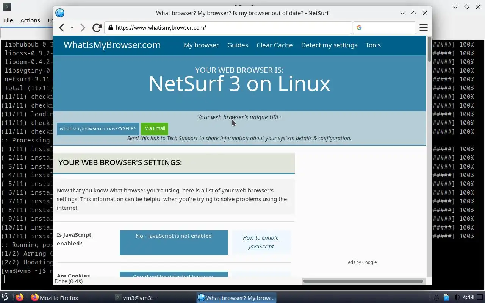The image size is (485, 303).
Task: Click 'Your web browser's unique URL:' text
Action: coord(239,117)
